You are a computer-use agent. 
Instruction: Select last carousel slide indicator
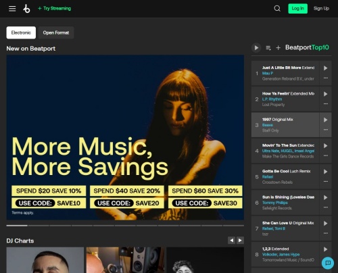pos(233,226)
